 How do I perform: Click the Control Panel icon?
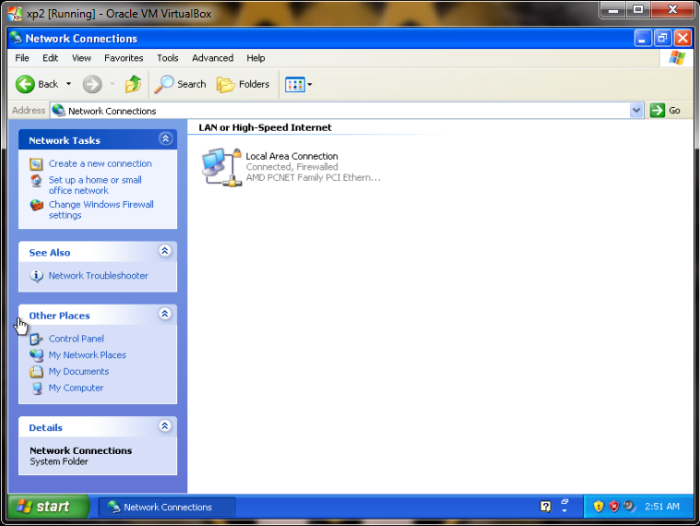point(36,340)
